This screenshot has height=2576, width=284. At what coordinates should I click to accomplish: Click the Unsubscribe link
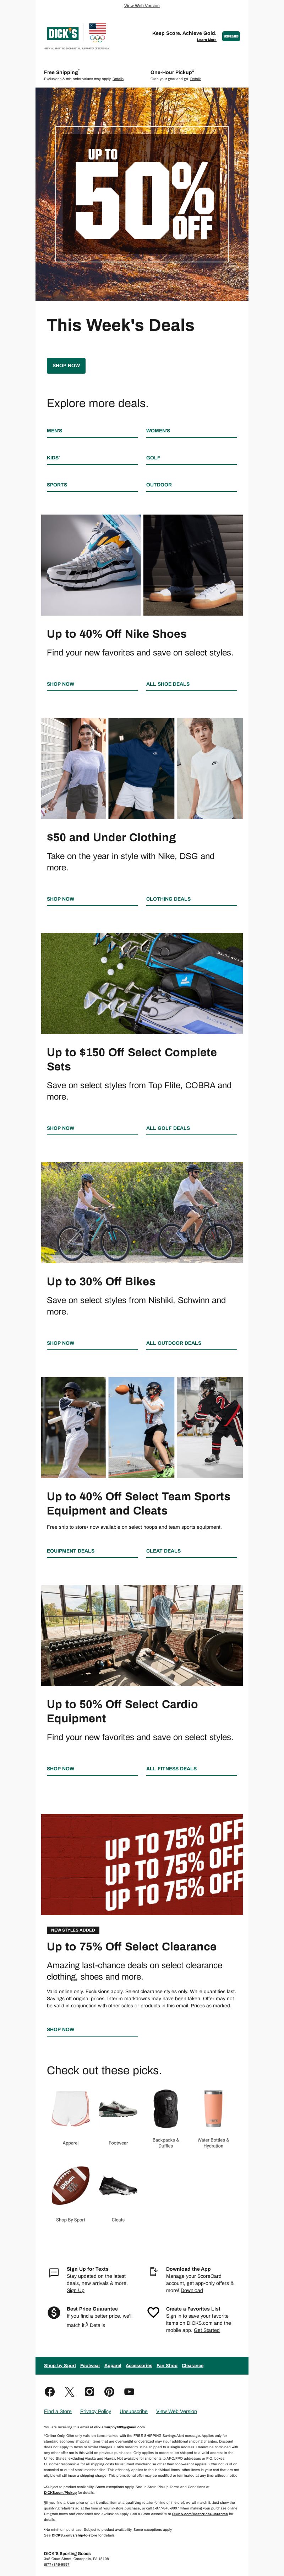tap(133, 2411)
